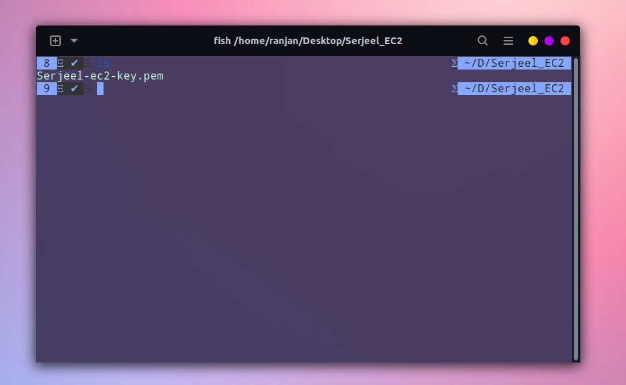This screenshot has width=626, height=385.
Task: Click the terminal scrollbar
Action: tap(576, 209)
